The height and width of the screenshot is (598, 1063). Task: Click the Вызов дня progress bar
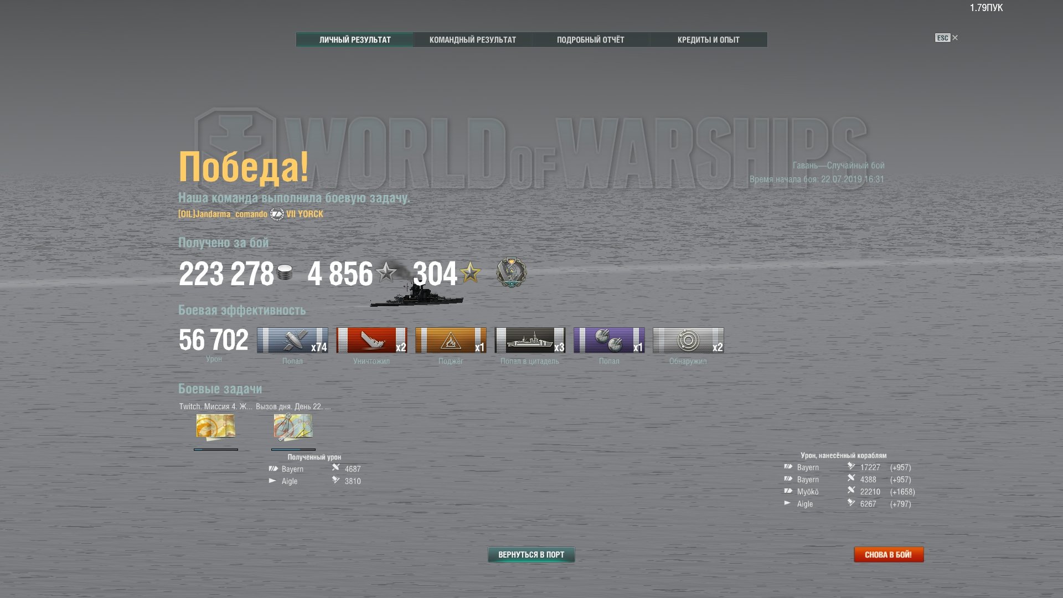(x=293, y=450)
